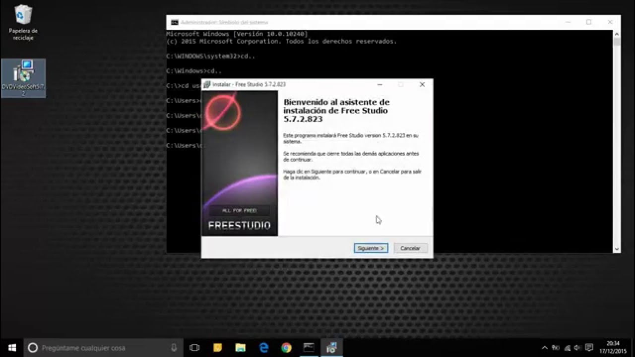Click the Cortana microphone icon

(x=174, y=348)
